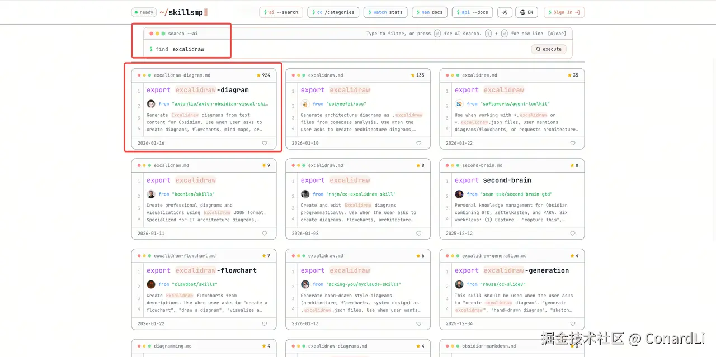Open "rnjn/cc-excalidraw-skill" repo link
This screenshot has height=357, width=716.
(x=361, y=194)
